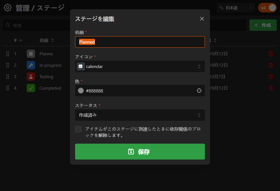The image size is (280, 191).
Task: Open the eyedropper color picker icon
Action: pos(199,91)
